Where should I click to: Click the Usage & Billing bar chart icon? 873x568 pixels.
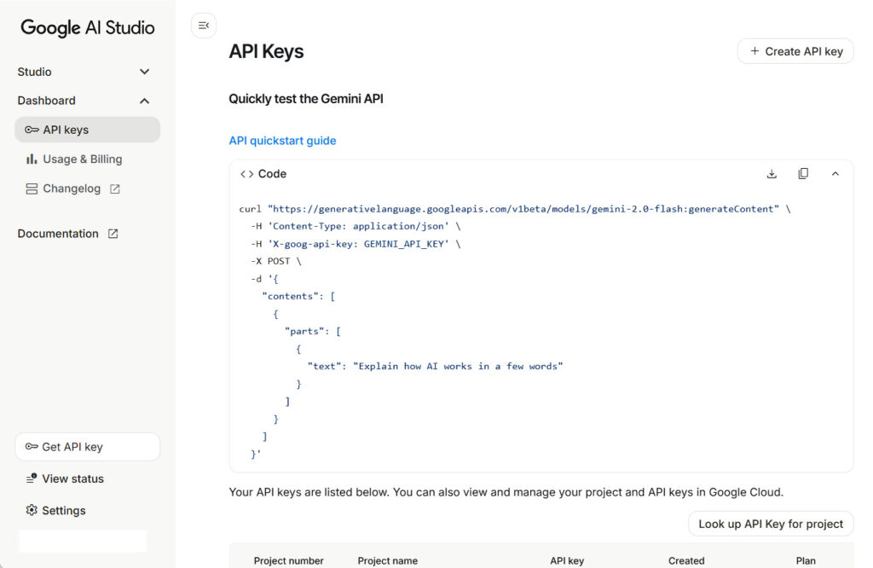click(32, 159)
